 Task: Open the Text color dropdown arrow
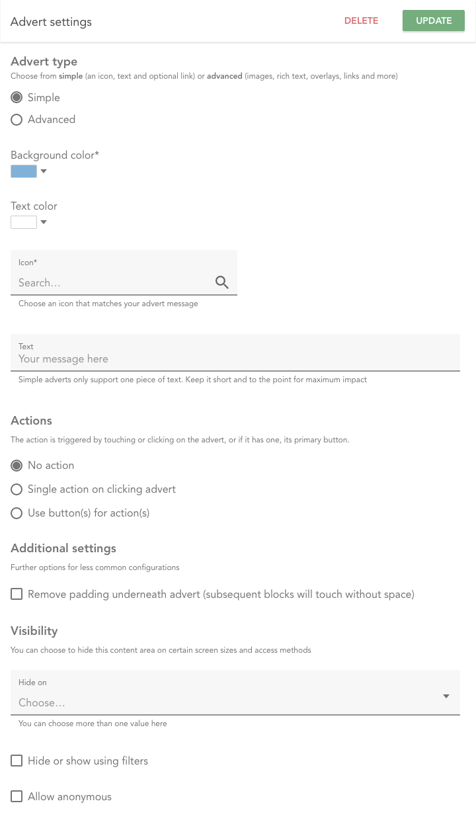[x=44, y=222]
